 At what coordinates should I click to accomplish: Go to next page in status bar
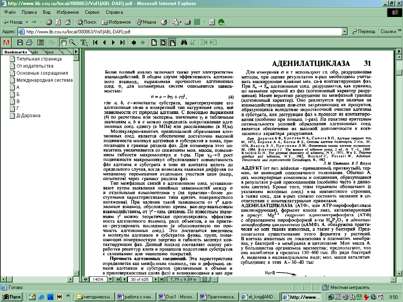pos(156,280)
